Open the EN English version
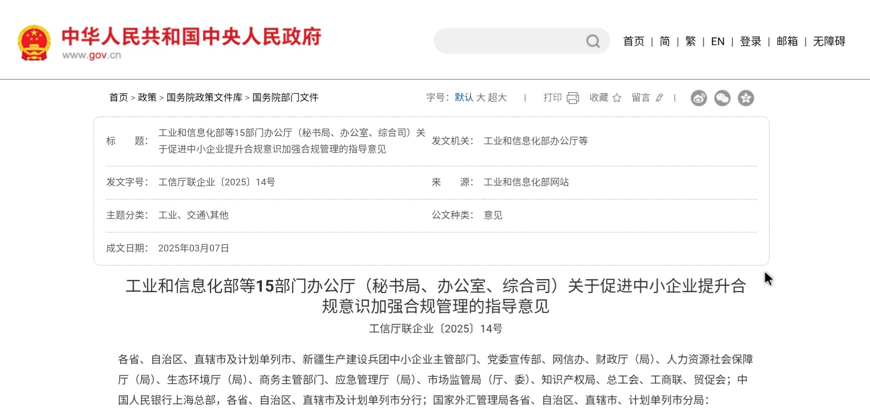870x416 pixels. point(718,42)
